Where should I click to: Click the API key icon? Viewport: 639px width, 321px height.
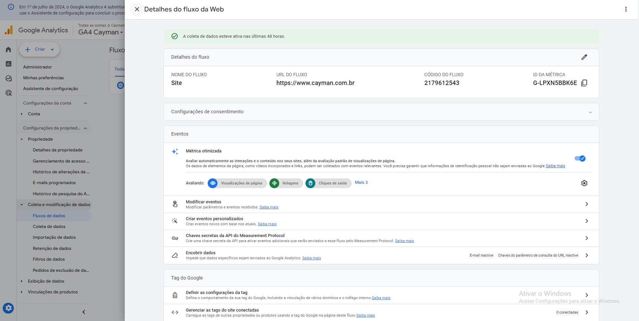click(x=175, y=238)
